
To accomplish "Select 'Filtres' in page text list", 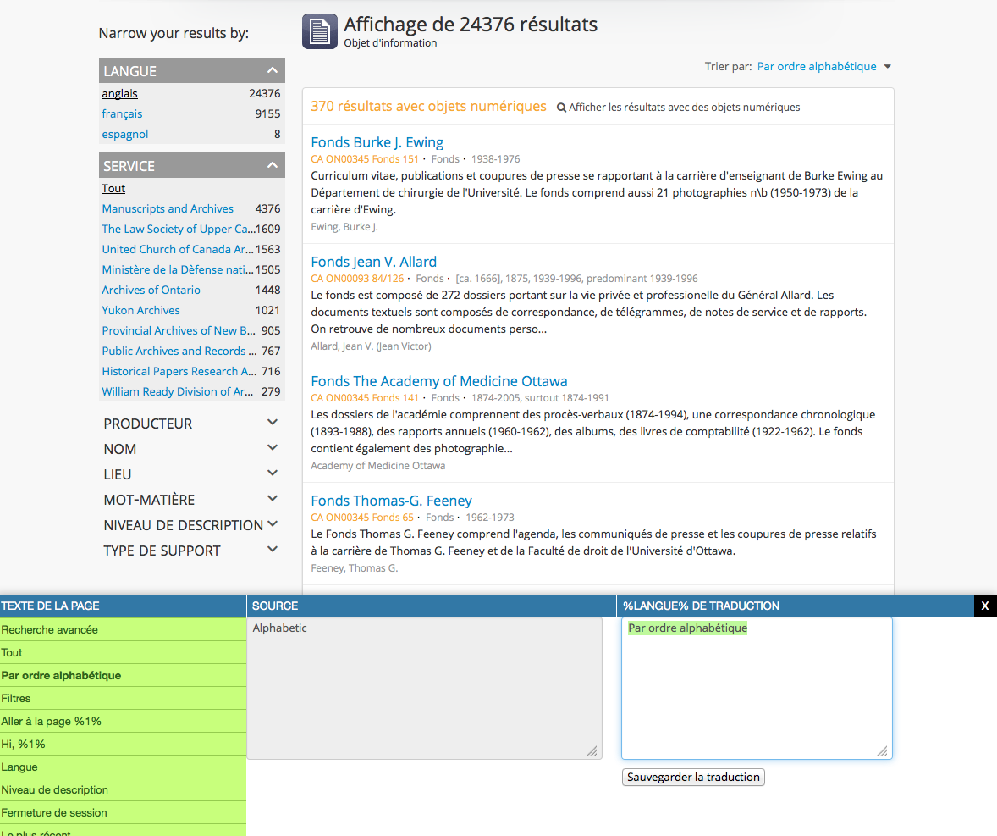I will click(x=16, y=699).
